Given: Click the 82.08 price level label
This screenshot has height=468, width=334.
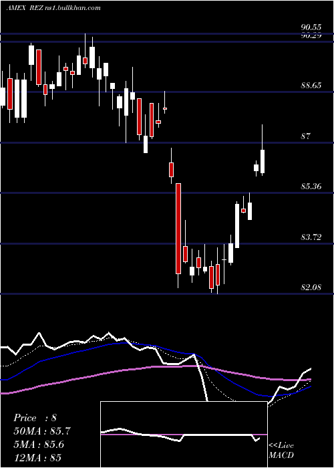Looking at the screenshot, I should click(311, 287).
